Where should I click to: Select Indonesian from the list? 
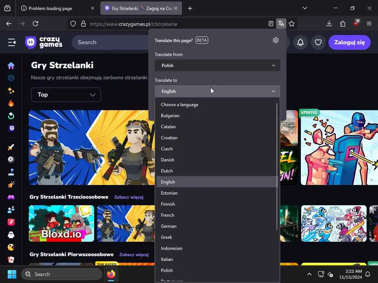(216, 248)
